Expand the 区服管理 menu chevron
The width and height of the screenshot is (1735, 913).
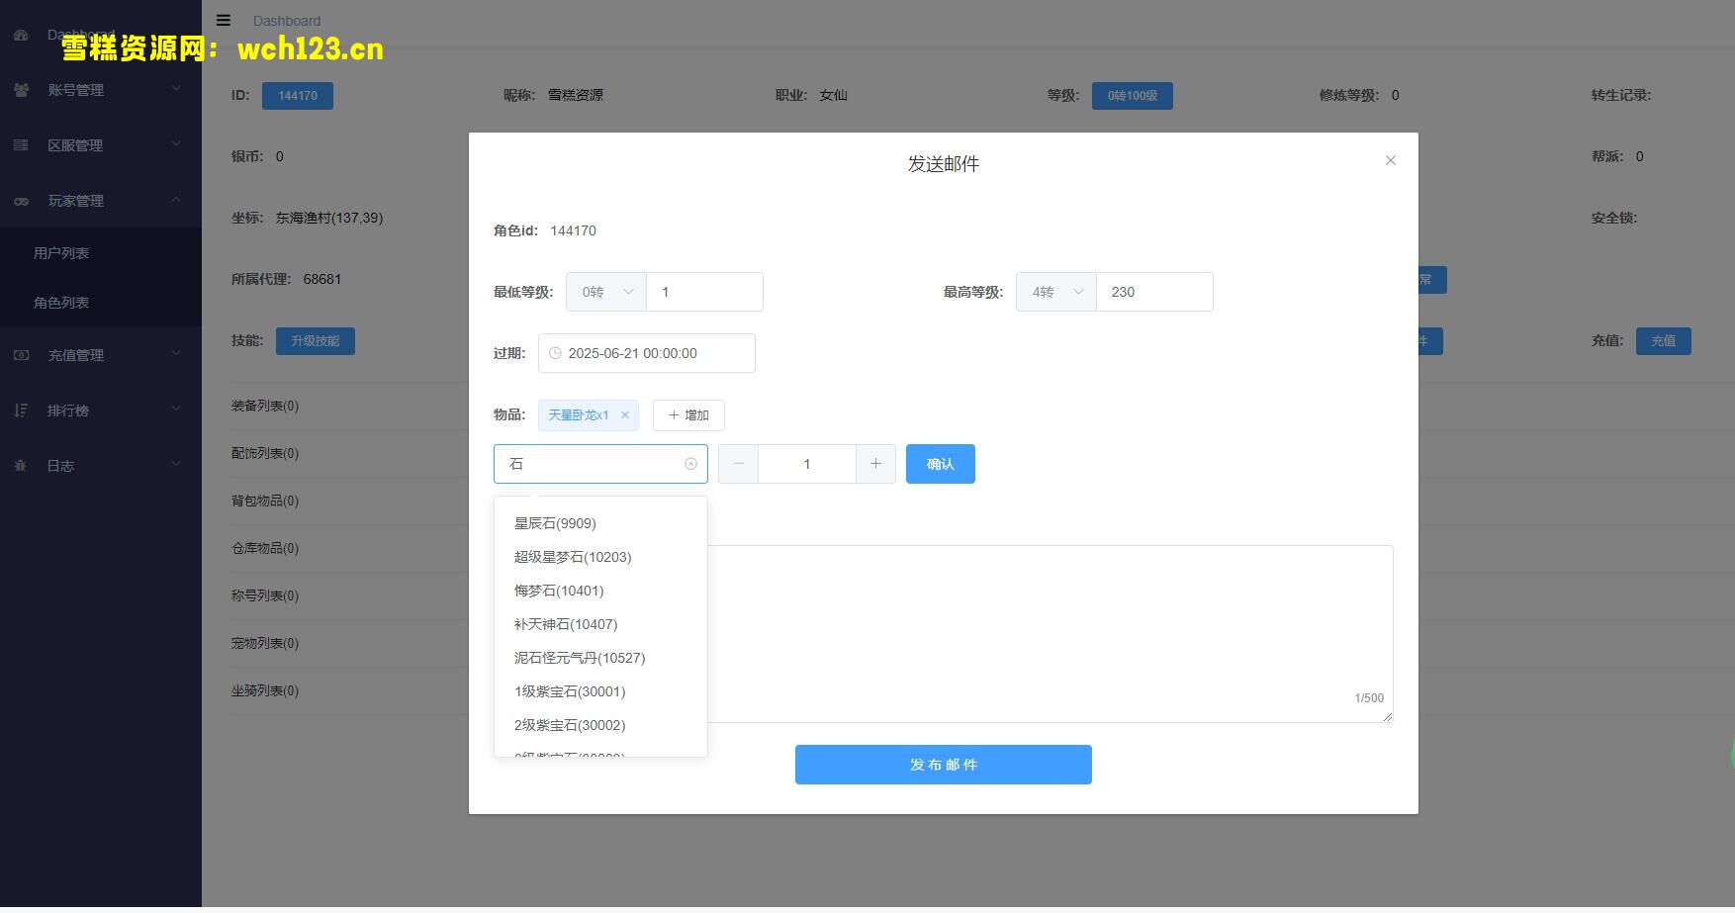point(176,144)
